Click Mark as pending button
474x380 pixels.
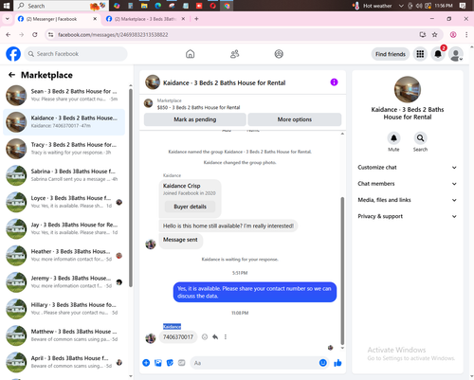pos(195,119)
